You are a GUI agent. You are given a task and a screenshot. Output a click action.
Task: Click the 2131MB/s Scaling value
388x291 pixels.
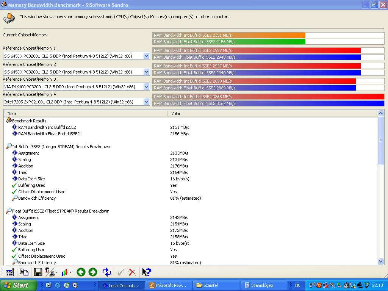(x=179, y=160)
